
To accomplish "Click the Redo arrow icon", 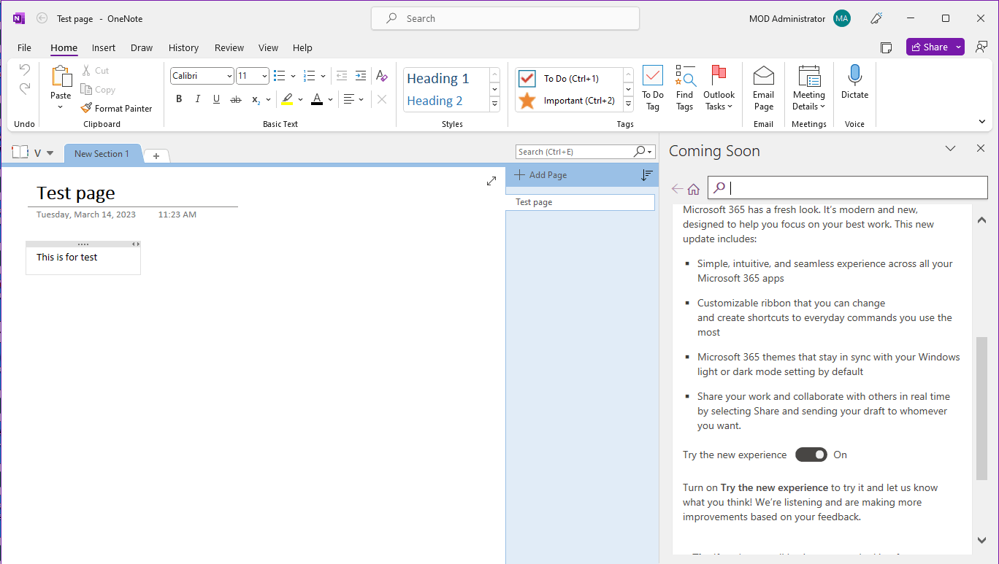I will click(24, 89).
